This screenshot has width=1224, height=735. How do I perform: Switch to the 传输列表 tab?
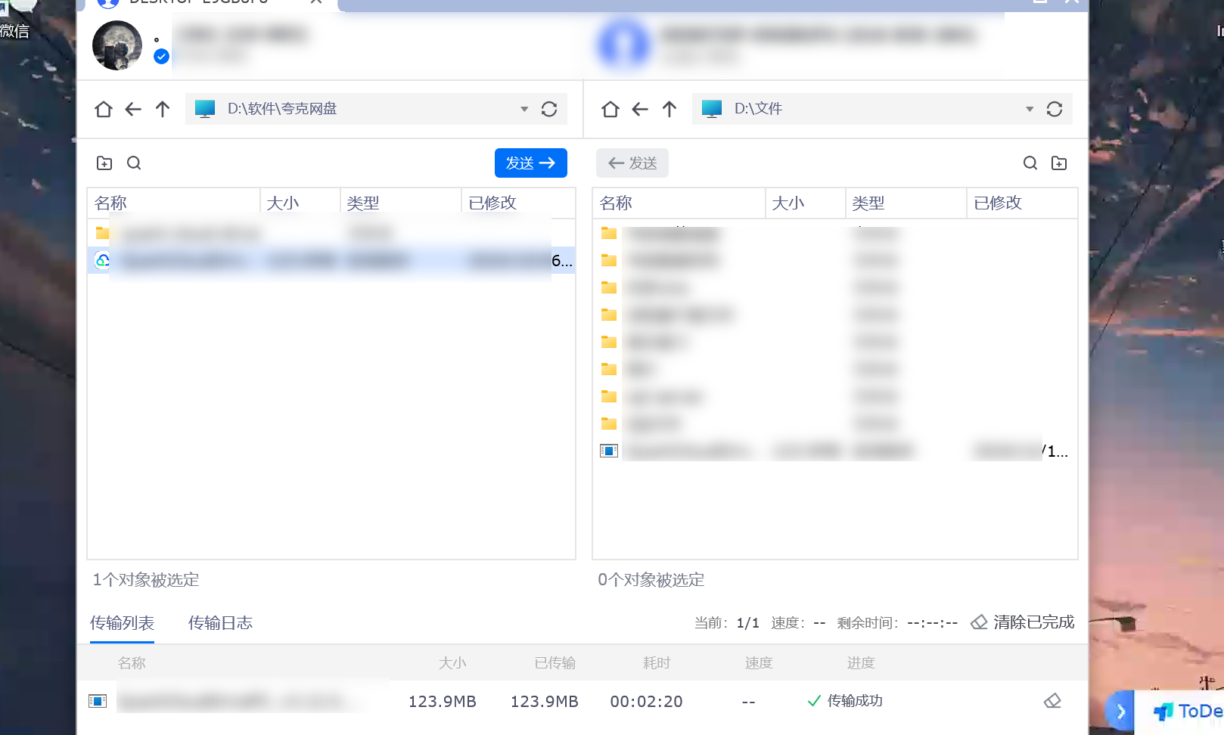[x=122, y=622]
